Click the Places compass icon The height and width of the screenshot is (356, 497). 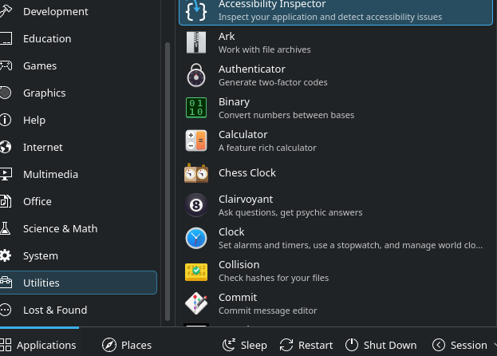pyautogui.click(x=109, y=345)
